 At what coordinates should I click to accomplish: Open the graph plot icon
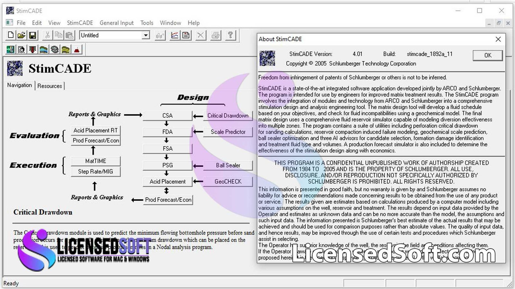[175, 35]
